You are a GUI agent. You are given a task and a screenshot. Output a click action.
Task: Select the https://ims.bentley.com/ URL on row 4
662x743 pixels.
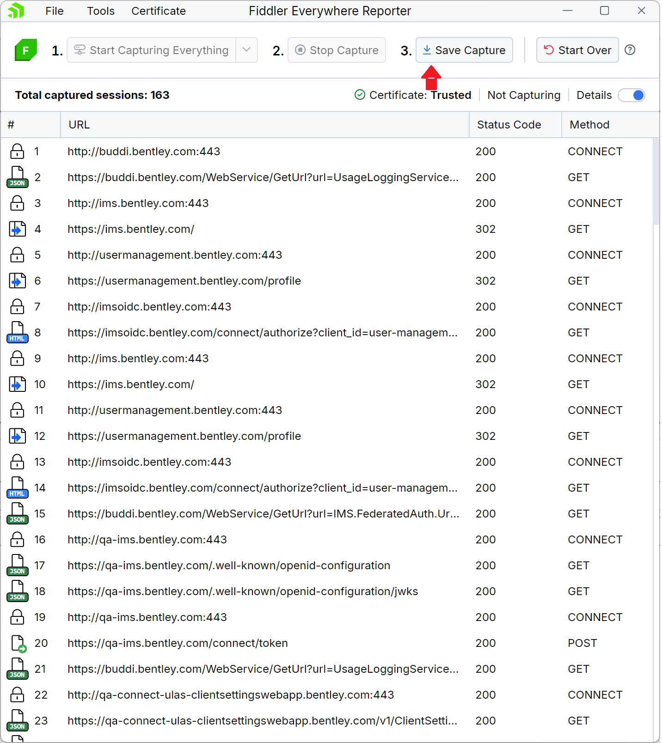pos(131,229)
